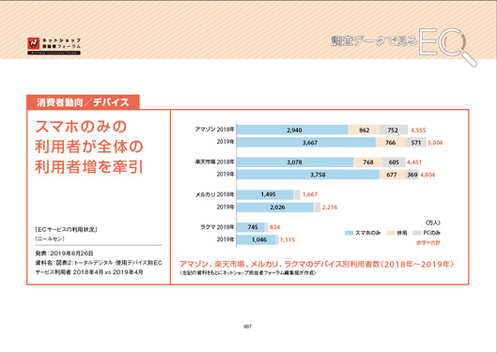
Task: Click the ラクマ 2018年 row label
Action: click(217, 227)
